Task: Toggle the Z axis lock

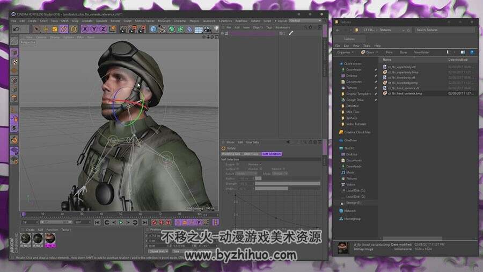Action: [x=103, y=29]
